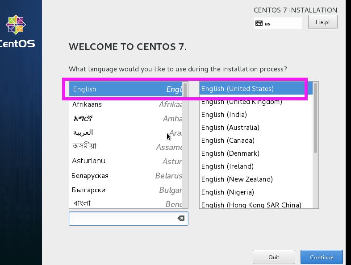
Task: Select English (India) locale
Action: 224,115
